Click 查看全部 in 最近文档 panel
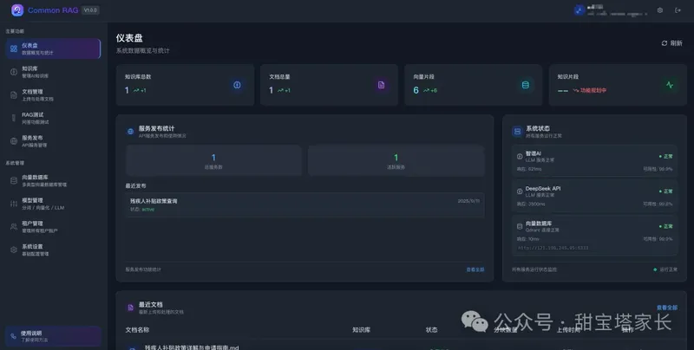The height and width of the screenshot is (350, 694). (666, 308)
